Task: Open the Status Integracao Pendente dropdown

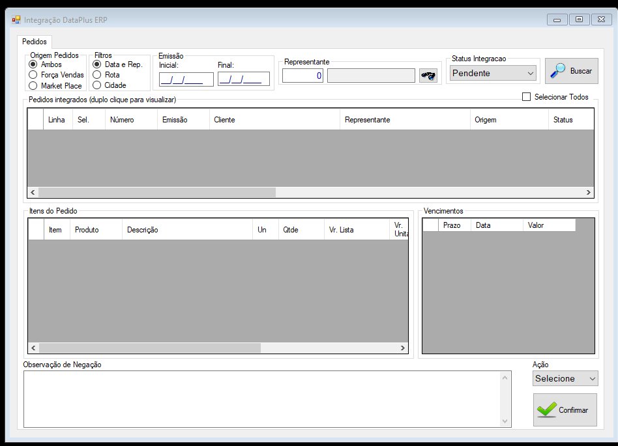Action: click(x=493, y=73)
